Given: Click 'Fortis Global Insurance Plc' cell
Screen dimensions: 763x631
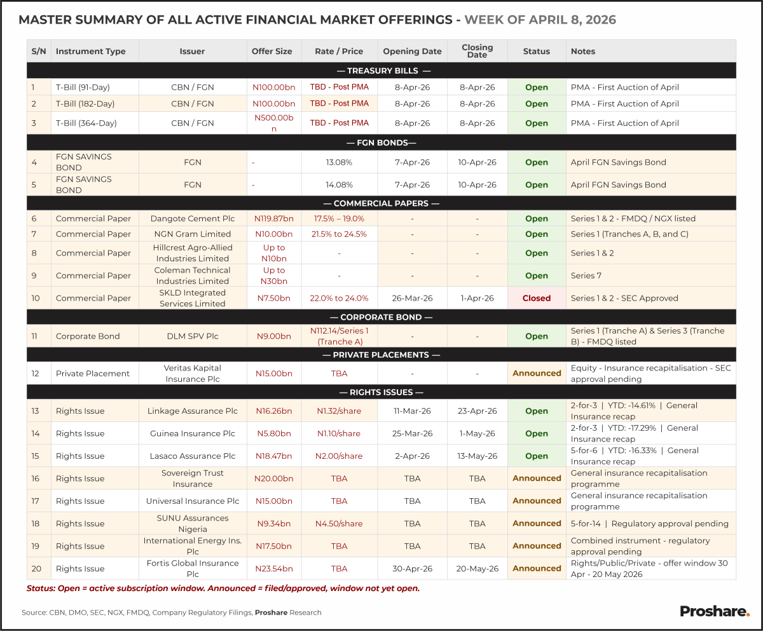Looking at the screenshot, I should point(193,569).
